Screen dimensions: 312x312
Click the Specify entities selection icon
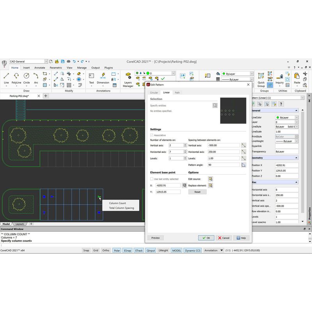[215, 105]
